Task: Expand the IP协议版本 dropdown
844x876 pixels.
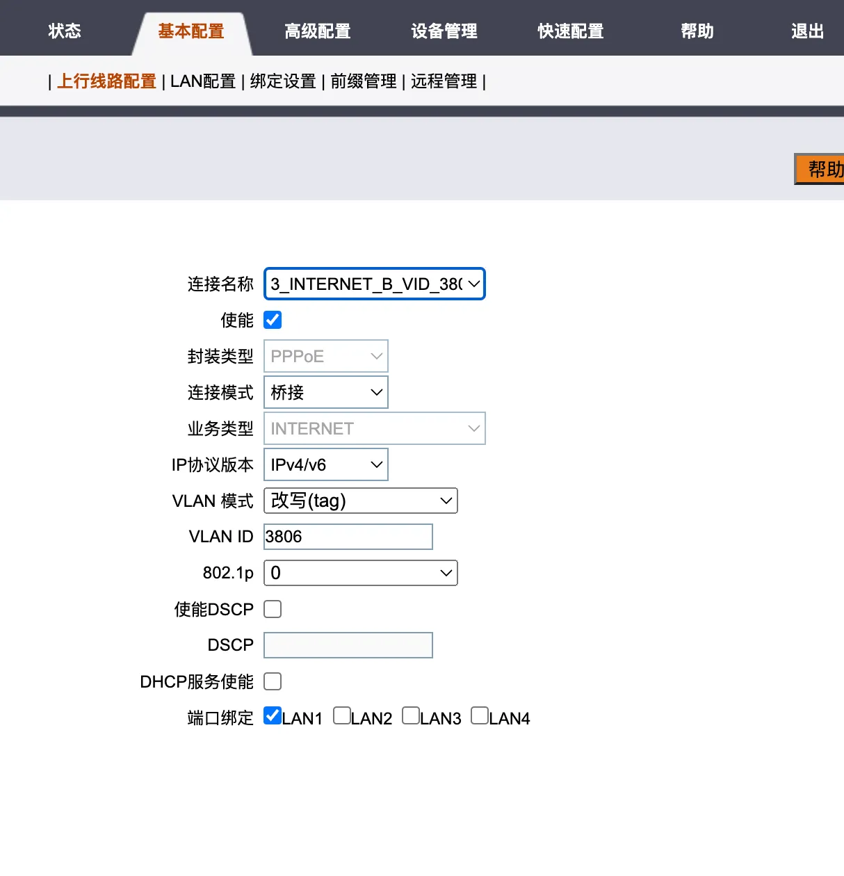Action: tap(325, 464)
